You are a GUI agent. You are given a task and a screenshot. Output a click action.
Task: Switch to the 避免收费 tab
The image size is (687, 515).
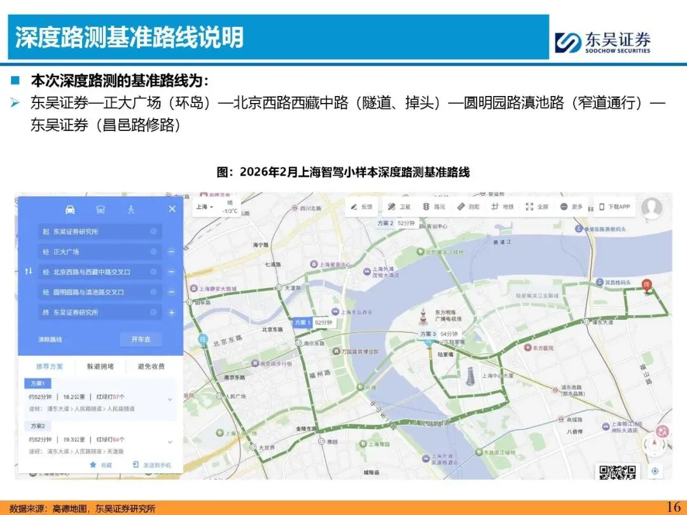coord(151,367)
